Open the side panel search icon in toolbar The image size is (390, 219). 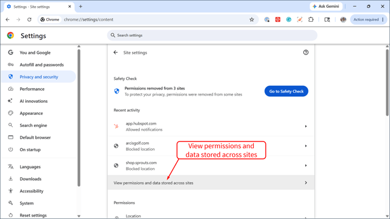pyautogui.click(x=327, y=19)
